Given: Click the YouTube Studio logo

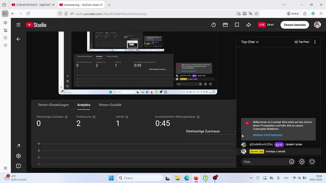Looking at the screenshot, I should pos(36,25).
